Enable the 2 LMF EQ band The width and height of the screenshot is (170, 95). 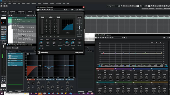click(47, 79)
